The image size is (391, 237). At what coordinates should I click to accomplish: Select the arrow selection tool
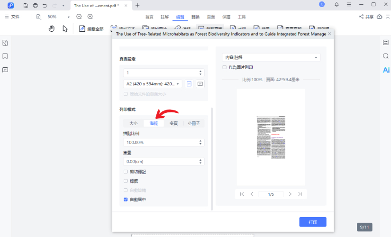click(x=65, y=29)
